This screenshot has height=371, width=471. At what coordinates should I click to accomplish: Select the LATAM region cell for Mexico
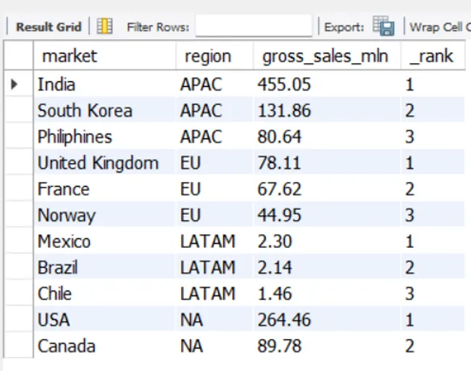207,241
